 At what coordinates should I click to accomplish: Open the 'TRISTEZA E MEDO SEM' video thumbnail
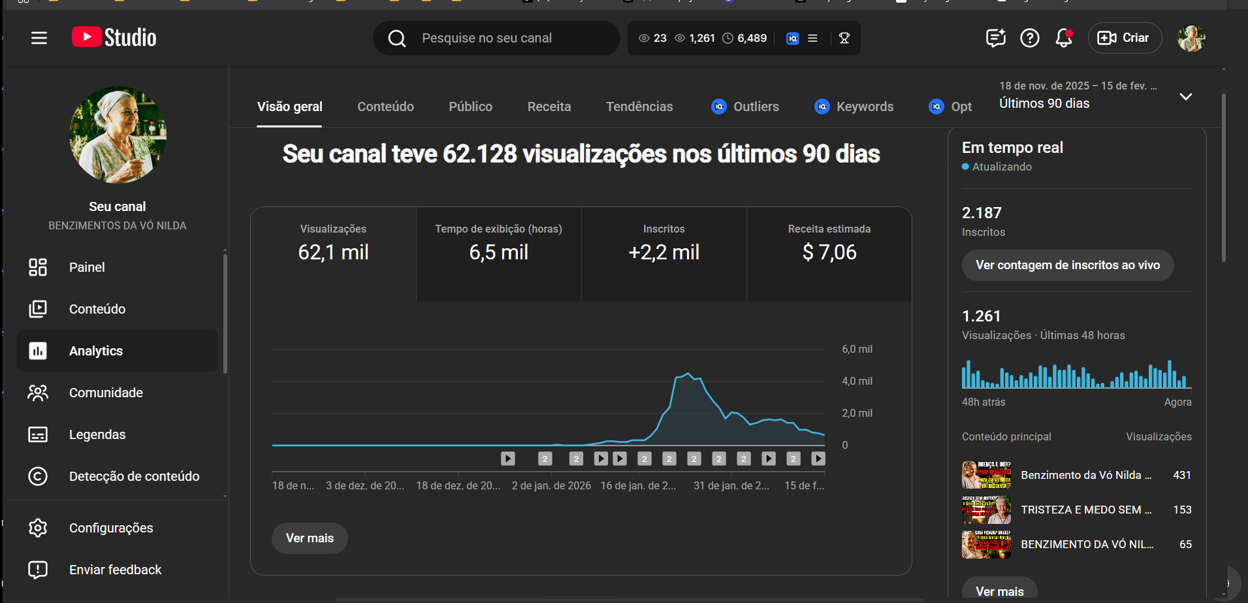(986, 510)
